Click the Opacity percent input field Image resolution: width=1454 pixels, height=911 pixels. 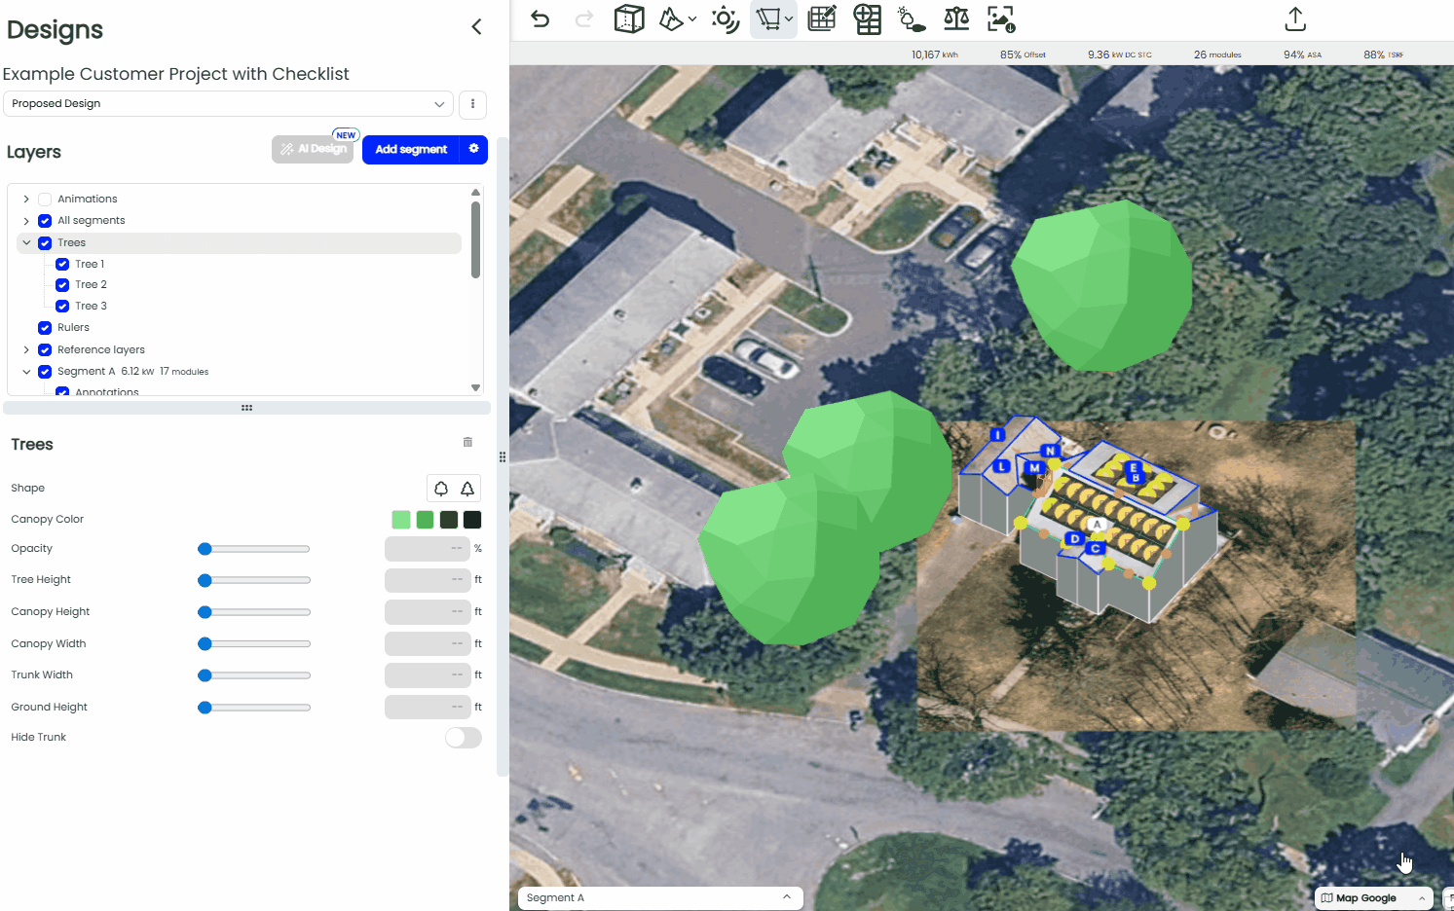pos(428,549)
